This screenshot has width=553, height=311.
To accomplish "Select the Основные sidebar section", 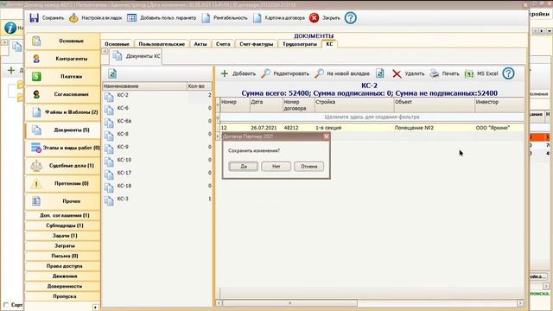I will (63, 41).
